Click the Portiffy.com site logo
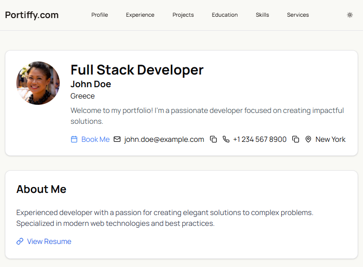 (x=32, y=15)
